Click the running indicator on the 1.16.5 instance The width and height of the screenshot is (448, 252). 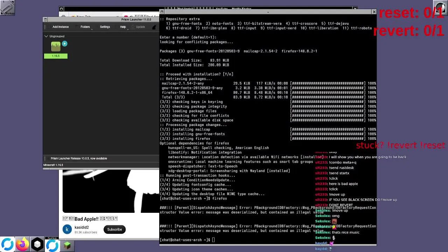click(64, 44)
